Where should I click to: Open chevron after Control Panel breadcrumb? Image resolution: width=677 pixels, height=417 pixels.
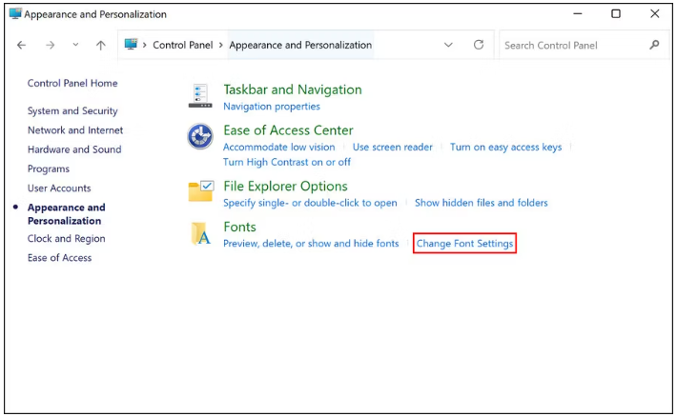coord(220,45)
